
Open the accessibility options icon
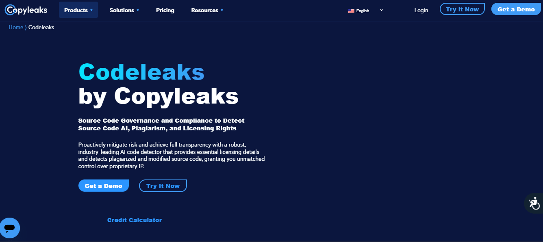[534, 203]
